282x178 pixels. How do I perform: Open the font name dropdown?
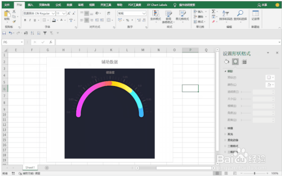53,14
